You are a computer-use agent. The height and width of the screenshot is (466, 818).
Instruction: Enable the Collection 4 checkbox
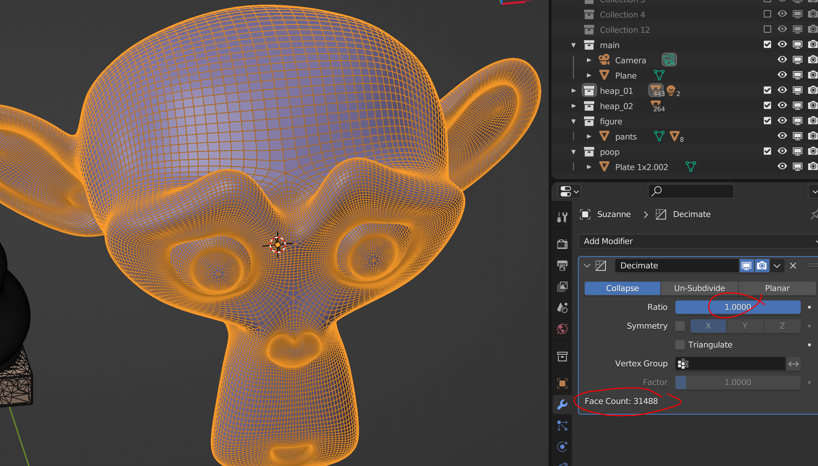click(767, 14)
